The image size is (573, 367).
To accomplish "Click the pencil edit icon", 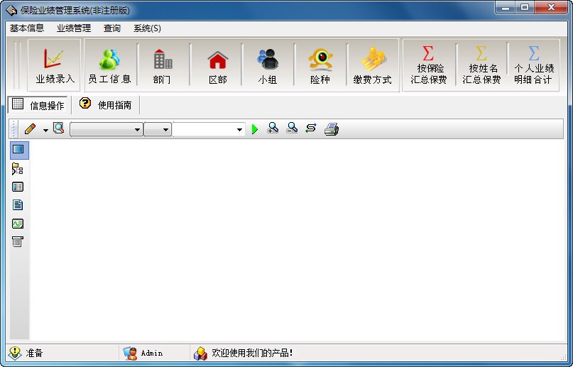I will click(x=30, y=129).
